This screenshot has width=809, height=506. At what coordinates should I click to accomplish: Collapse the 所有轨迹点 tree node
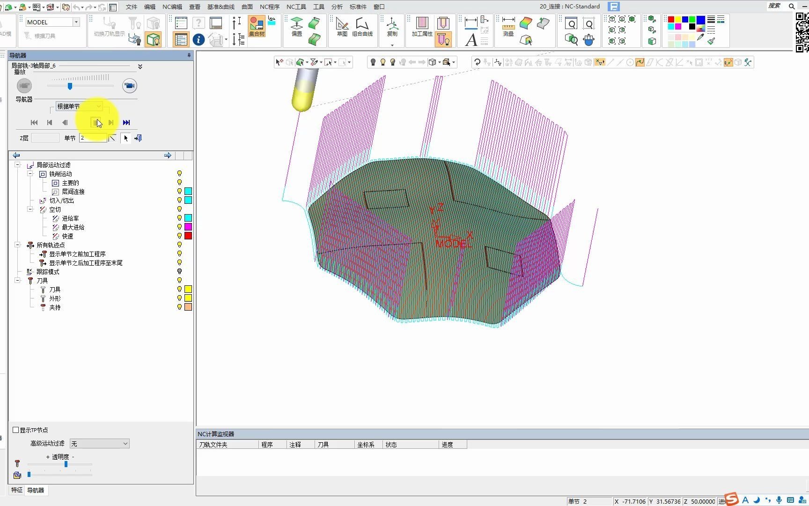click(x=17, y=245)
